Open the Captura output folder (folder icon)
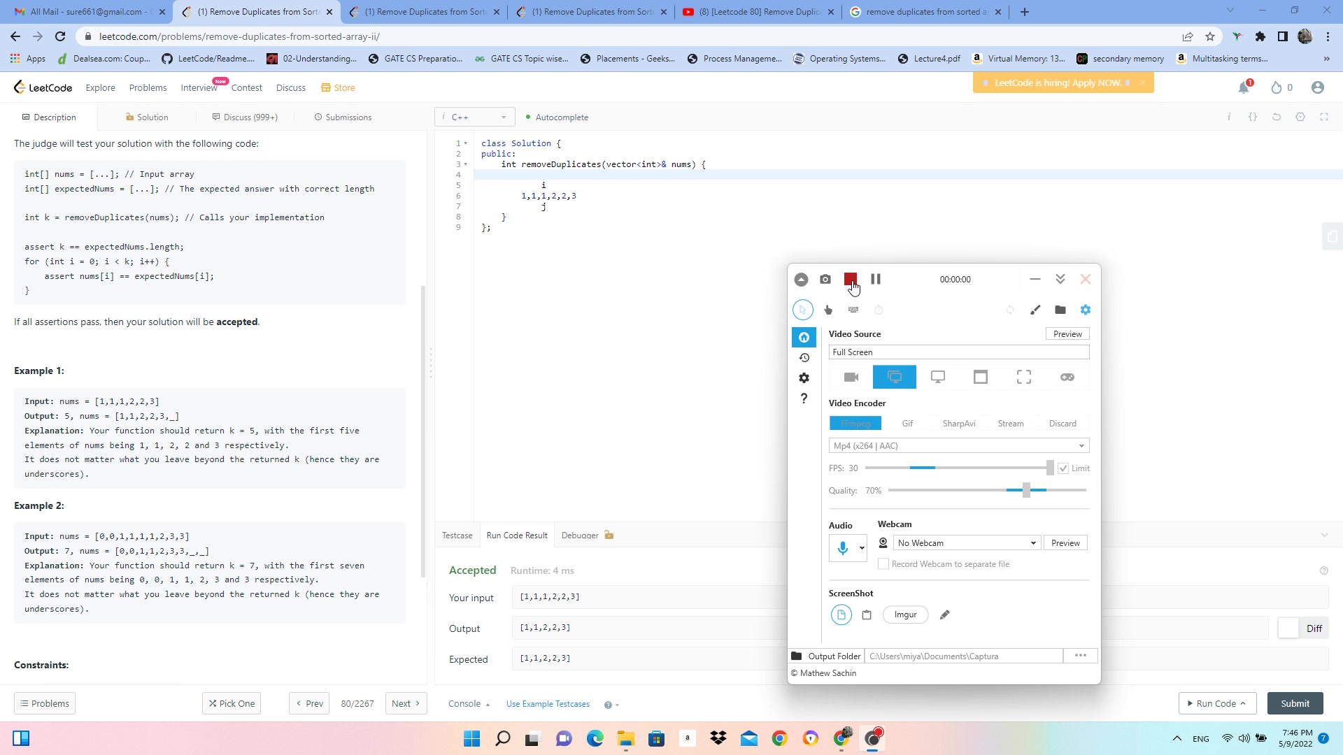Viewport: 1343px width, 755px height. pos(1060,310)
